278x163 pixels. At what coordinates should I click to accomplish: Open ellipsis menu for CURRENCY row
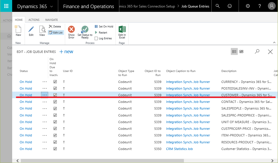point(45,82)
